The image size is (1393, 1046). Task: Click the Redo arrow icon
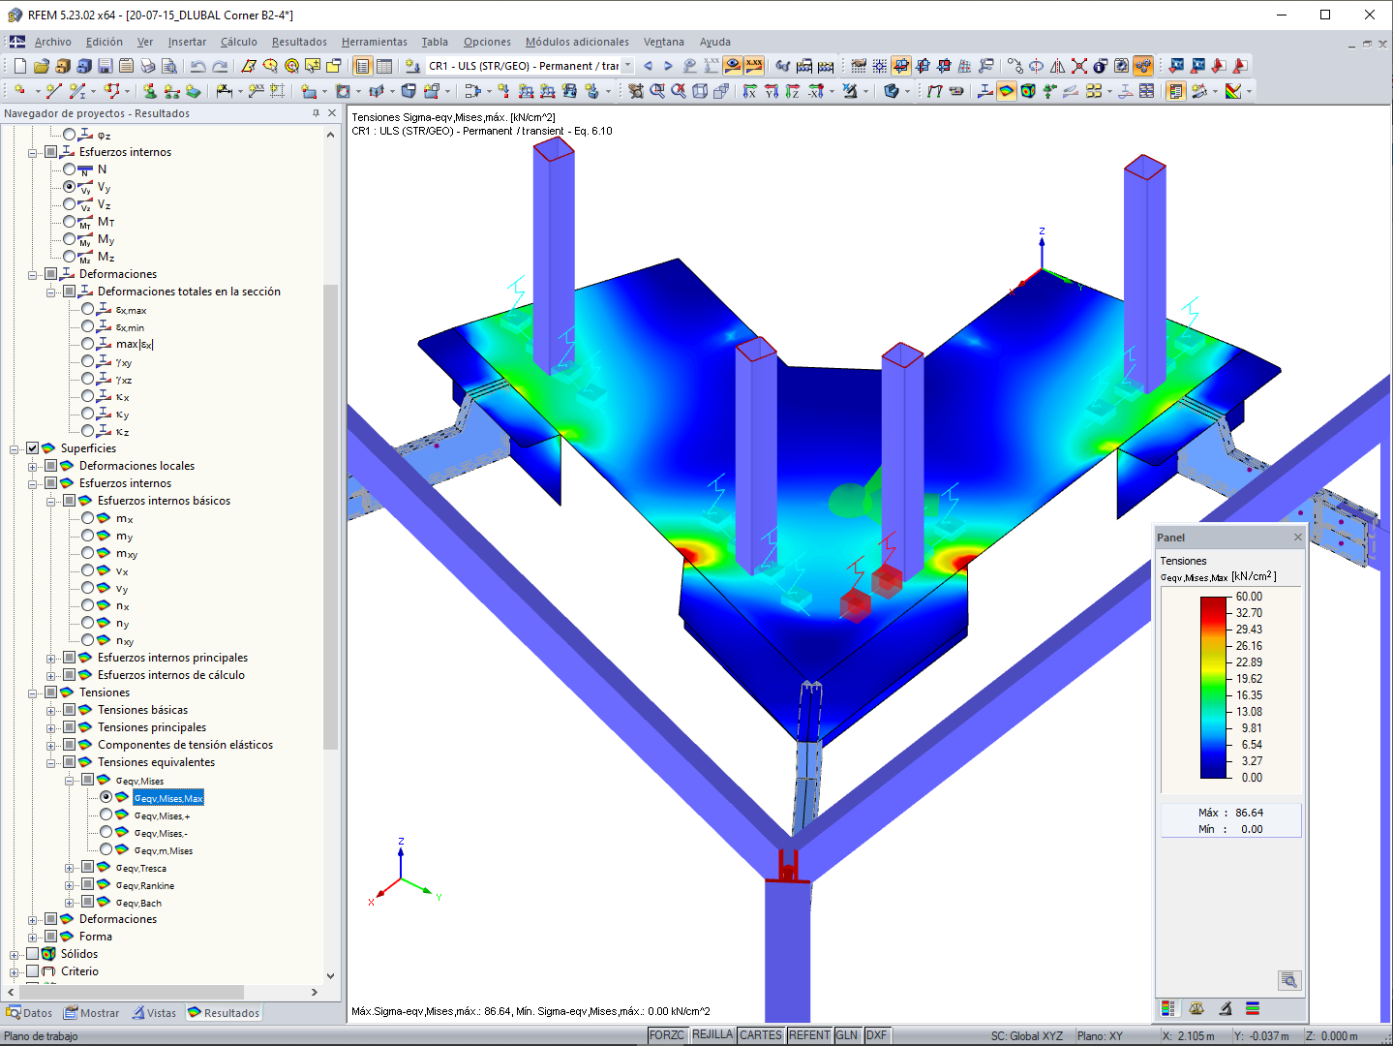pyautogui.click(x=220, y=66)
